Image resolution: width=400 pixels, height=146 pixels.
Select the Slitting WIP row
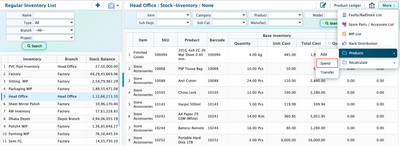(60, 81)
